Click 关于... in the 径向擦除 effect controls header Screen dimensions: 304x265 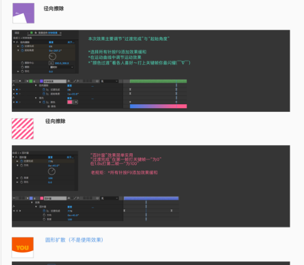[x=71, y=42]
